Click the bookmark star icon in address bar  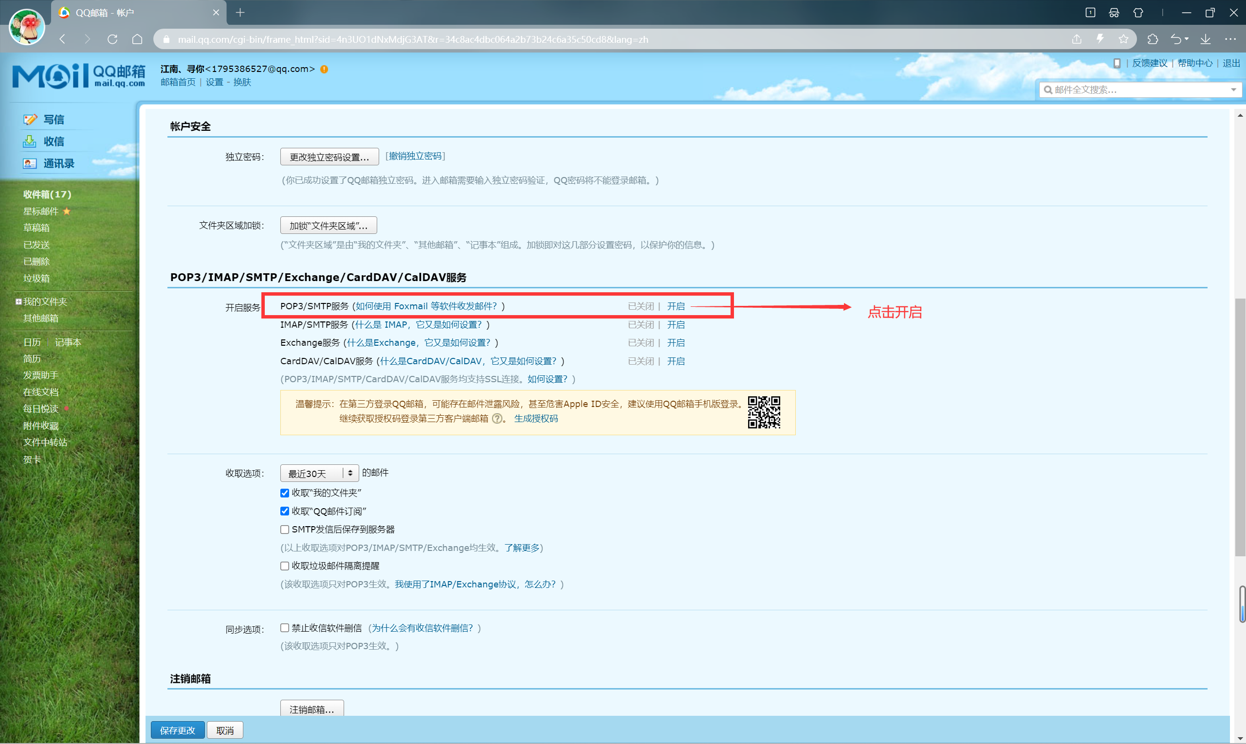pyautogui.click(x=1123, y=39)
